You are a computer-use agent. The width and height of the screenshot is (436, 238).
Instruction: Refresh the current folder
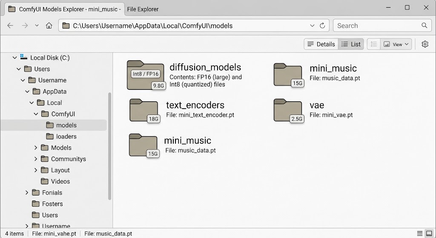pyautogui.click(x=322, y=26)
